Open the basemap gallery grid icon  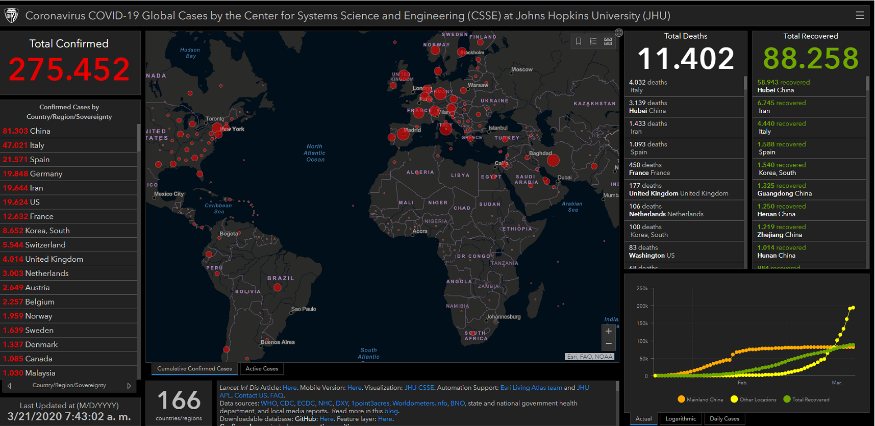[x=608, y=41]
